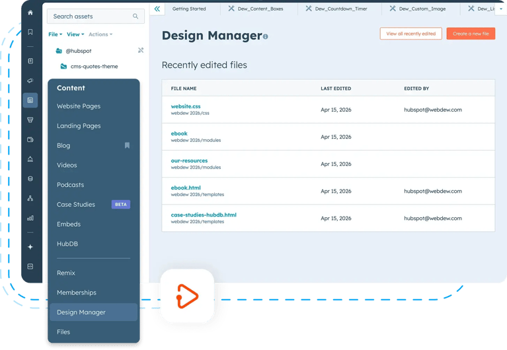
Task: Open the case-studies-hubdb.html file link
Action: (x=204, y=215)
